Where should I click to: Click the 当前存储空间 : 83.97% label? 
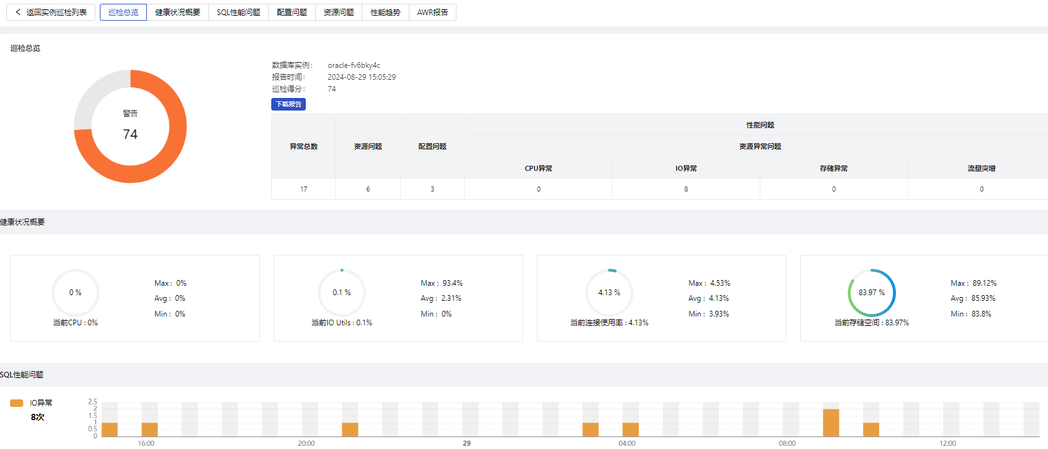click(872, 323)
